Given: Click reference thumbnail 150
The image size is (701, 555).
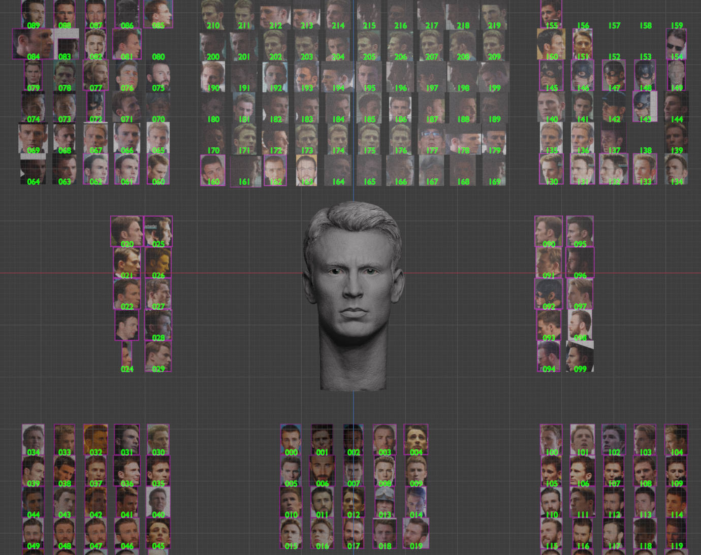Looking at the screenshot, I should (551, 44).
